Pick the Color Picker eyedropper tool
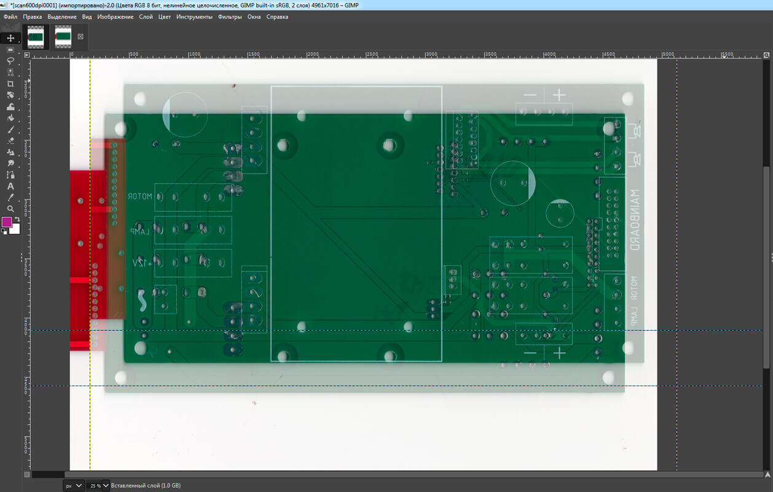Screen dimensions: 773x492 click(x=10, y=197)
